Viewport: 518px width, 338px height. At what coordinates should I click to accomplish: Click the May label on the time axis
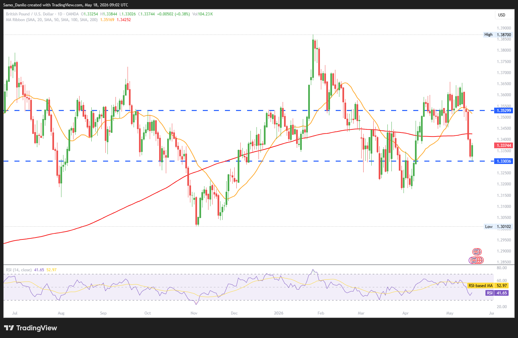coord(450,313)
